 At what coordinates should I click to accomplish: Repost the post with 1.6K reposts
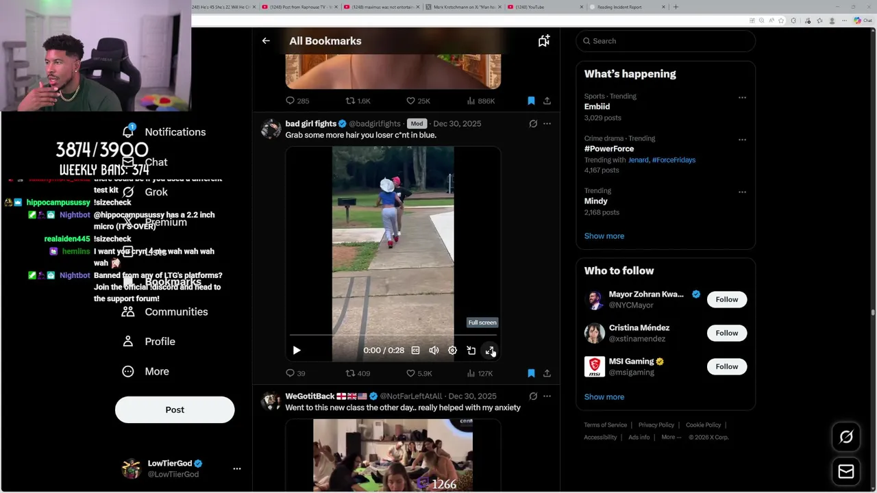point(358,101)
